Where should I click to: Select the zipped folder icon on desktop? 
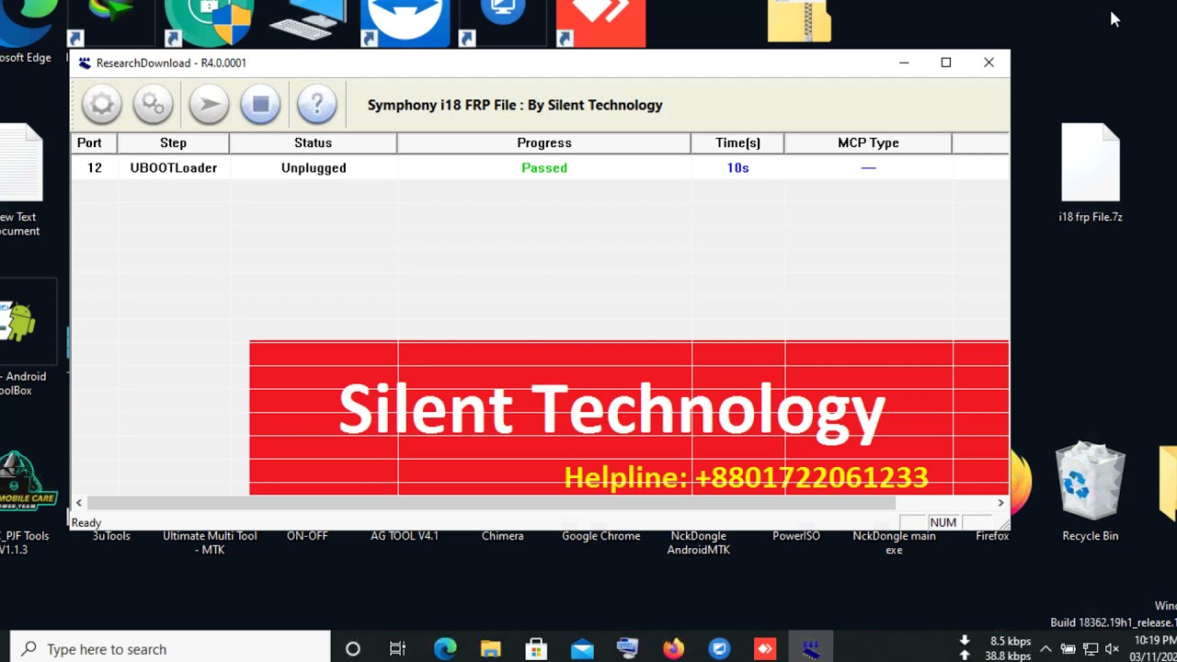pyautogui.click(x=799, y=22)
